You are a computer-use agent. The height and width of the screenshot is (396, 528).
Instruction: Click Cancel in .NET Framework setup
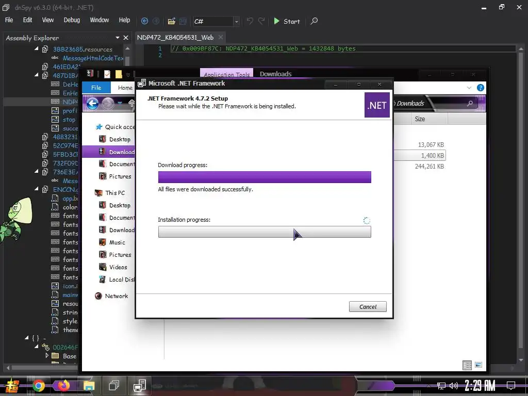coord(368,306)
